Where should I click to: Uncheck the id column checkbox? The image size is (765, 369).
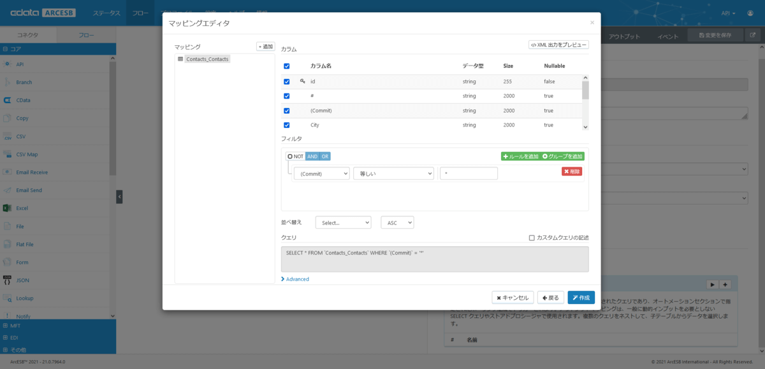[287, 81]
